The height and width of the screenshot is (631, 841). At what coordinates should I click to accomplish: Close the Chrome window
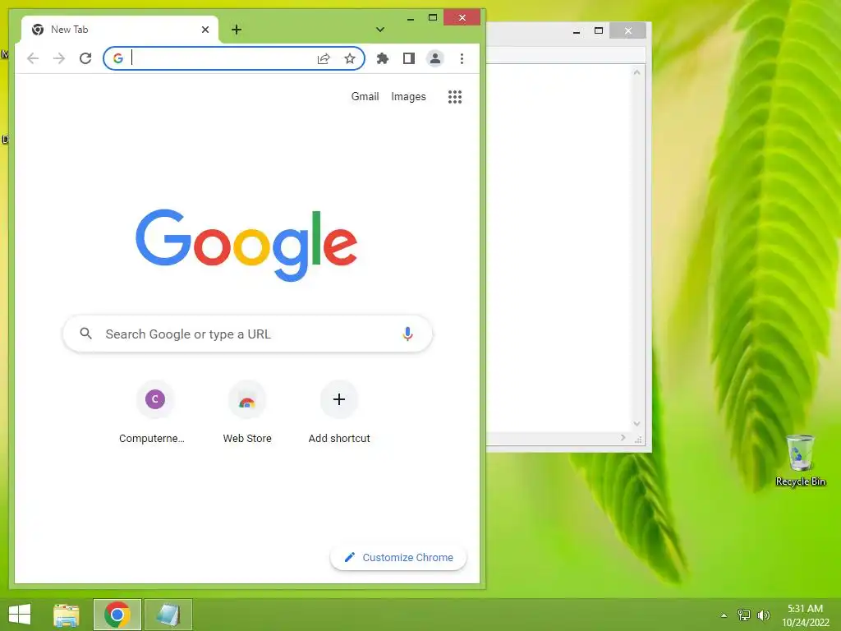(462, 18)
